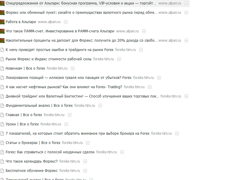The height and width of the screenshot is (180, 240).
Task: Open dropdown arrow beside 'Статьи о брокерах'
Action: click(88, 143)
